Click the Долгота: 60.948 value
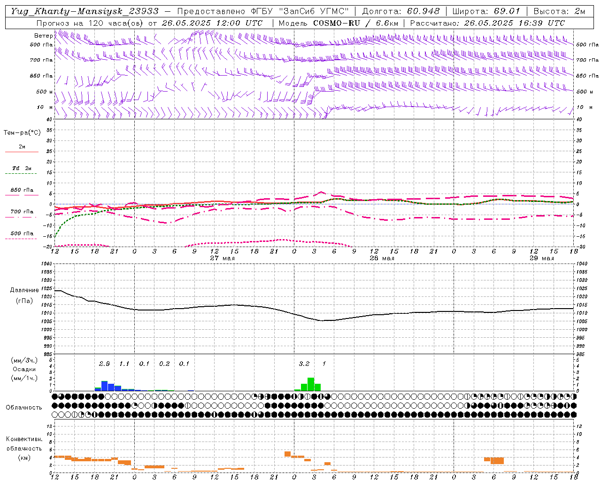Viewport: 601px width, 481px height. tap(401, 11)
